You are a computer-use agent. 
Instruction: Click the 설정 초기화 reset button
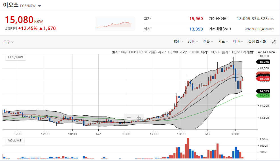point(257,41)
